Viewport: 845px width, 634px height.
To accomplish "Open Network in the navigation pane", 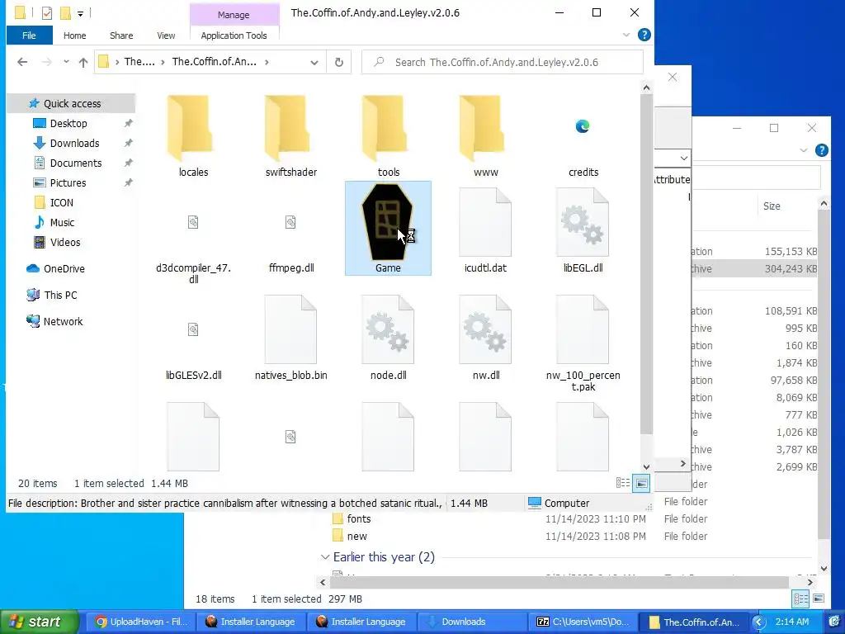I will (x=63, y=321).
